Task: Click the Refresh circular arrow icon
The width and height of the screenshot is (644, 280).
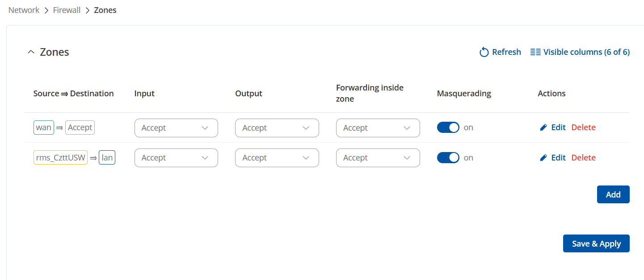Action: click(x=484, y=53)
